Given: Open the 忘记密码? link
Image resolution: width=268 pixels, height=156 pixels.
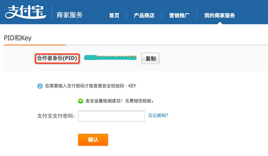Looking at the screenshot, I should [158, 115].
